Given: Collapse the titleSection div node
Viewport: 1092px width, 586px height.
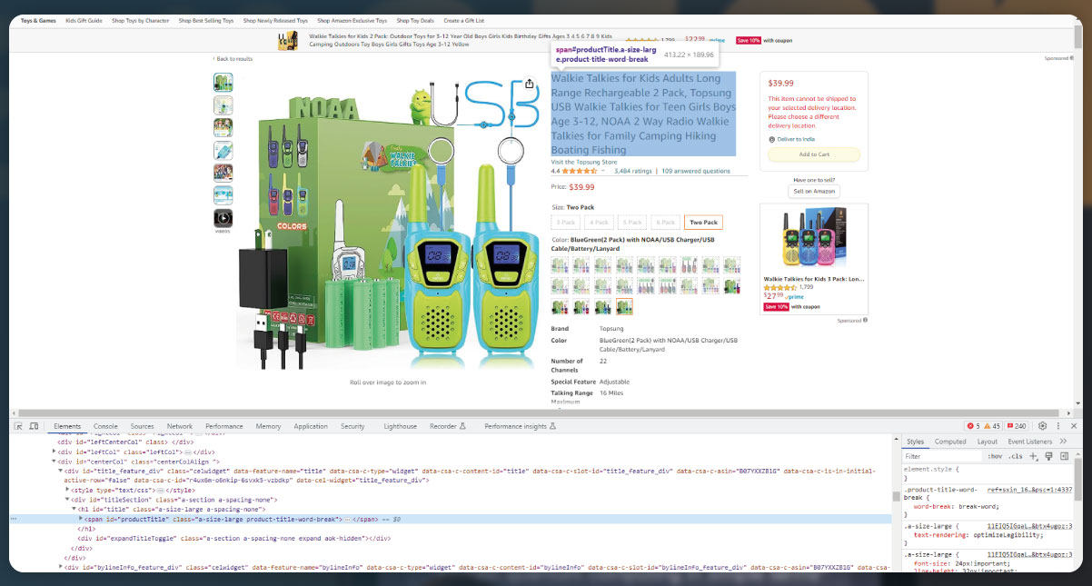Looking at the screenshot, I should [x=67, y=499].
